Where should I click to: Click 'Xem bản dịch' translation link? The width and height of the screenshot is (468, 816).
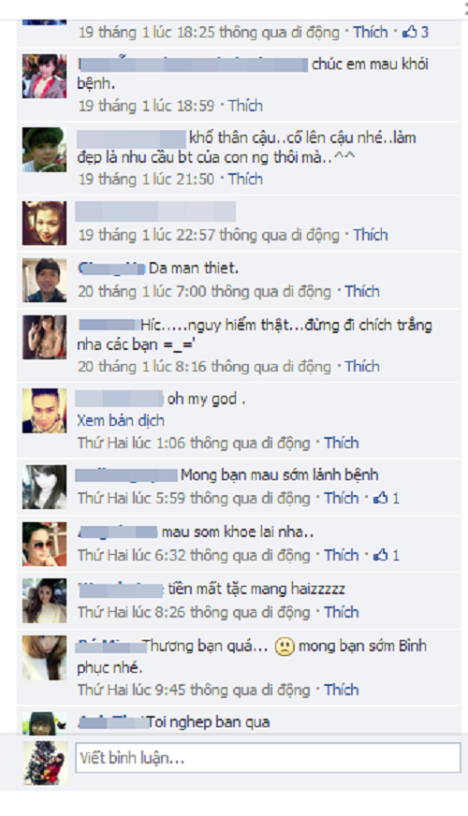(x=121, y=420)
